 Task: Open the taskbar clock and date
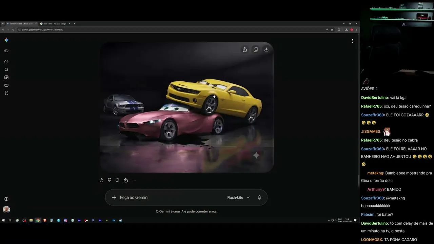tap(347, 220)
